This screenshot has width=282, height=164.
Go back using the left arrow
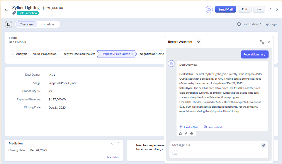(x=6, y=10)
